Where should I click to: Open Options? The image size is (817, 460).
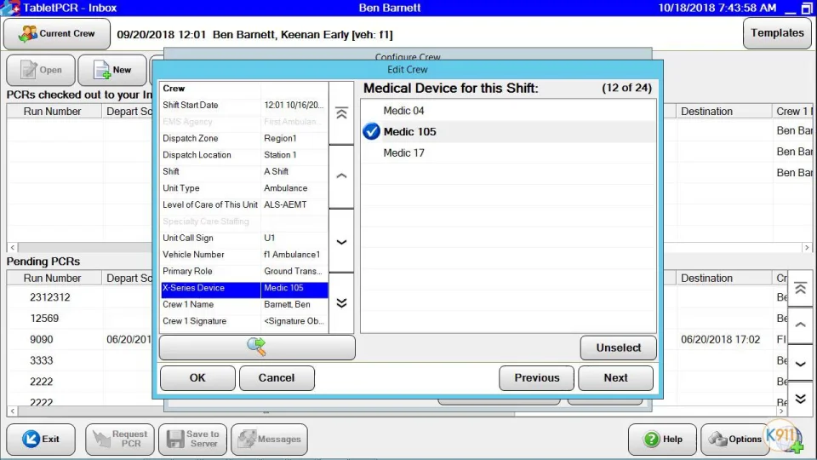(734, 440)
